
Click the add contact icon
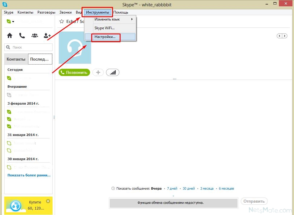coord(47,35)
